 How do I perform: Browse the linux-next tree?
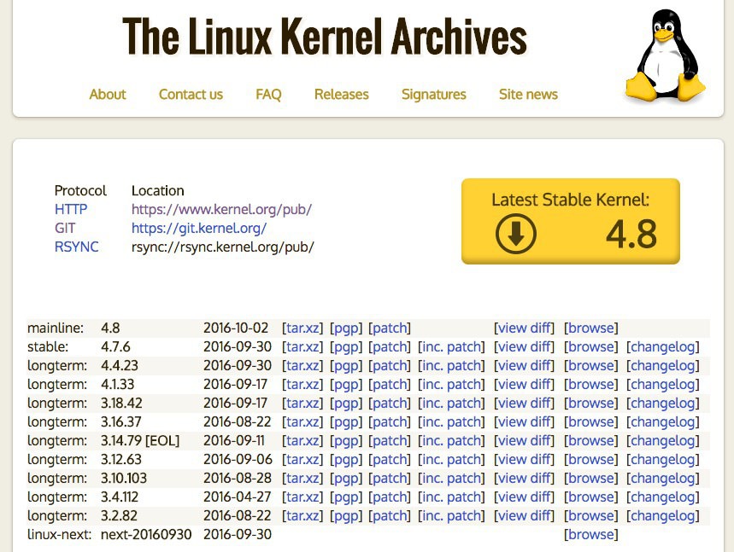point(590,534)
